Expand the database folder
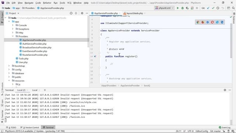 click(9, 73)
